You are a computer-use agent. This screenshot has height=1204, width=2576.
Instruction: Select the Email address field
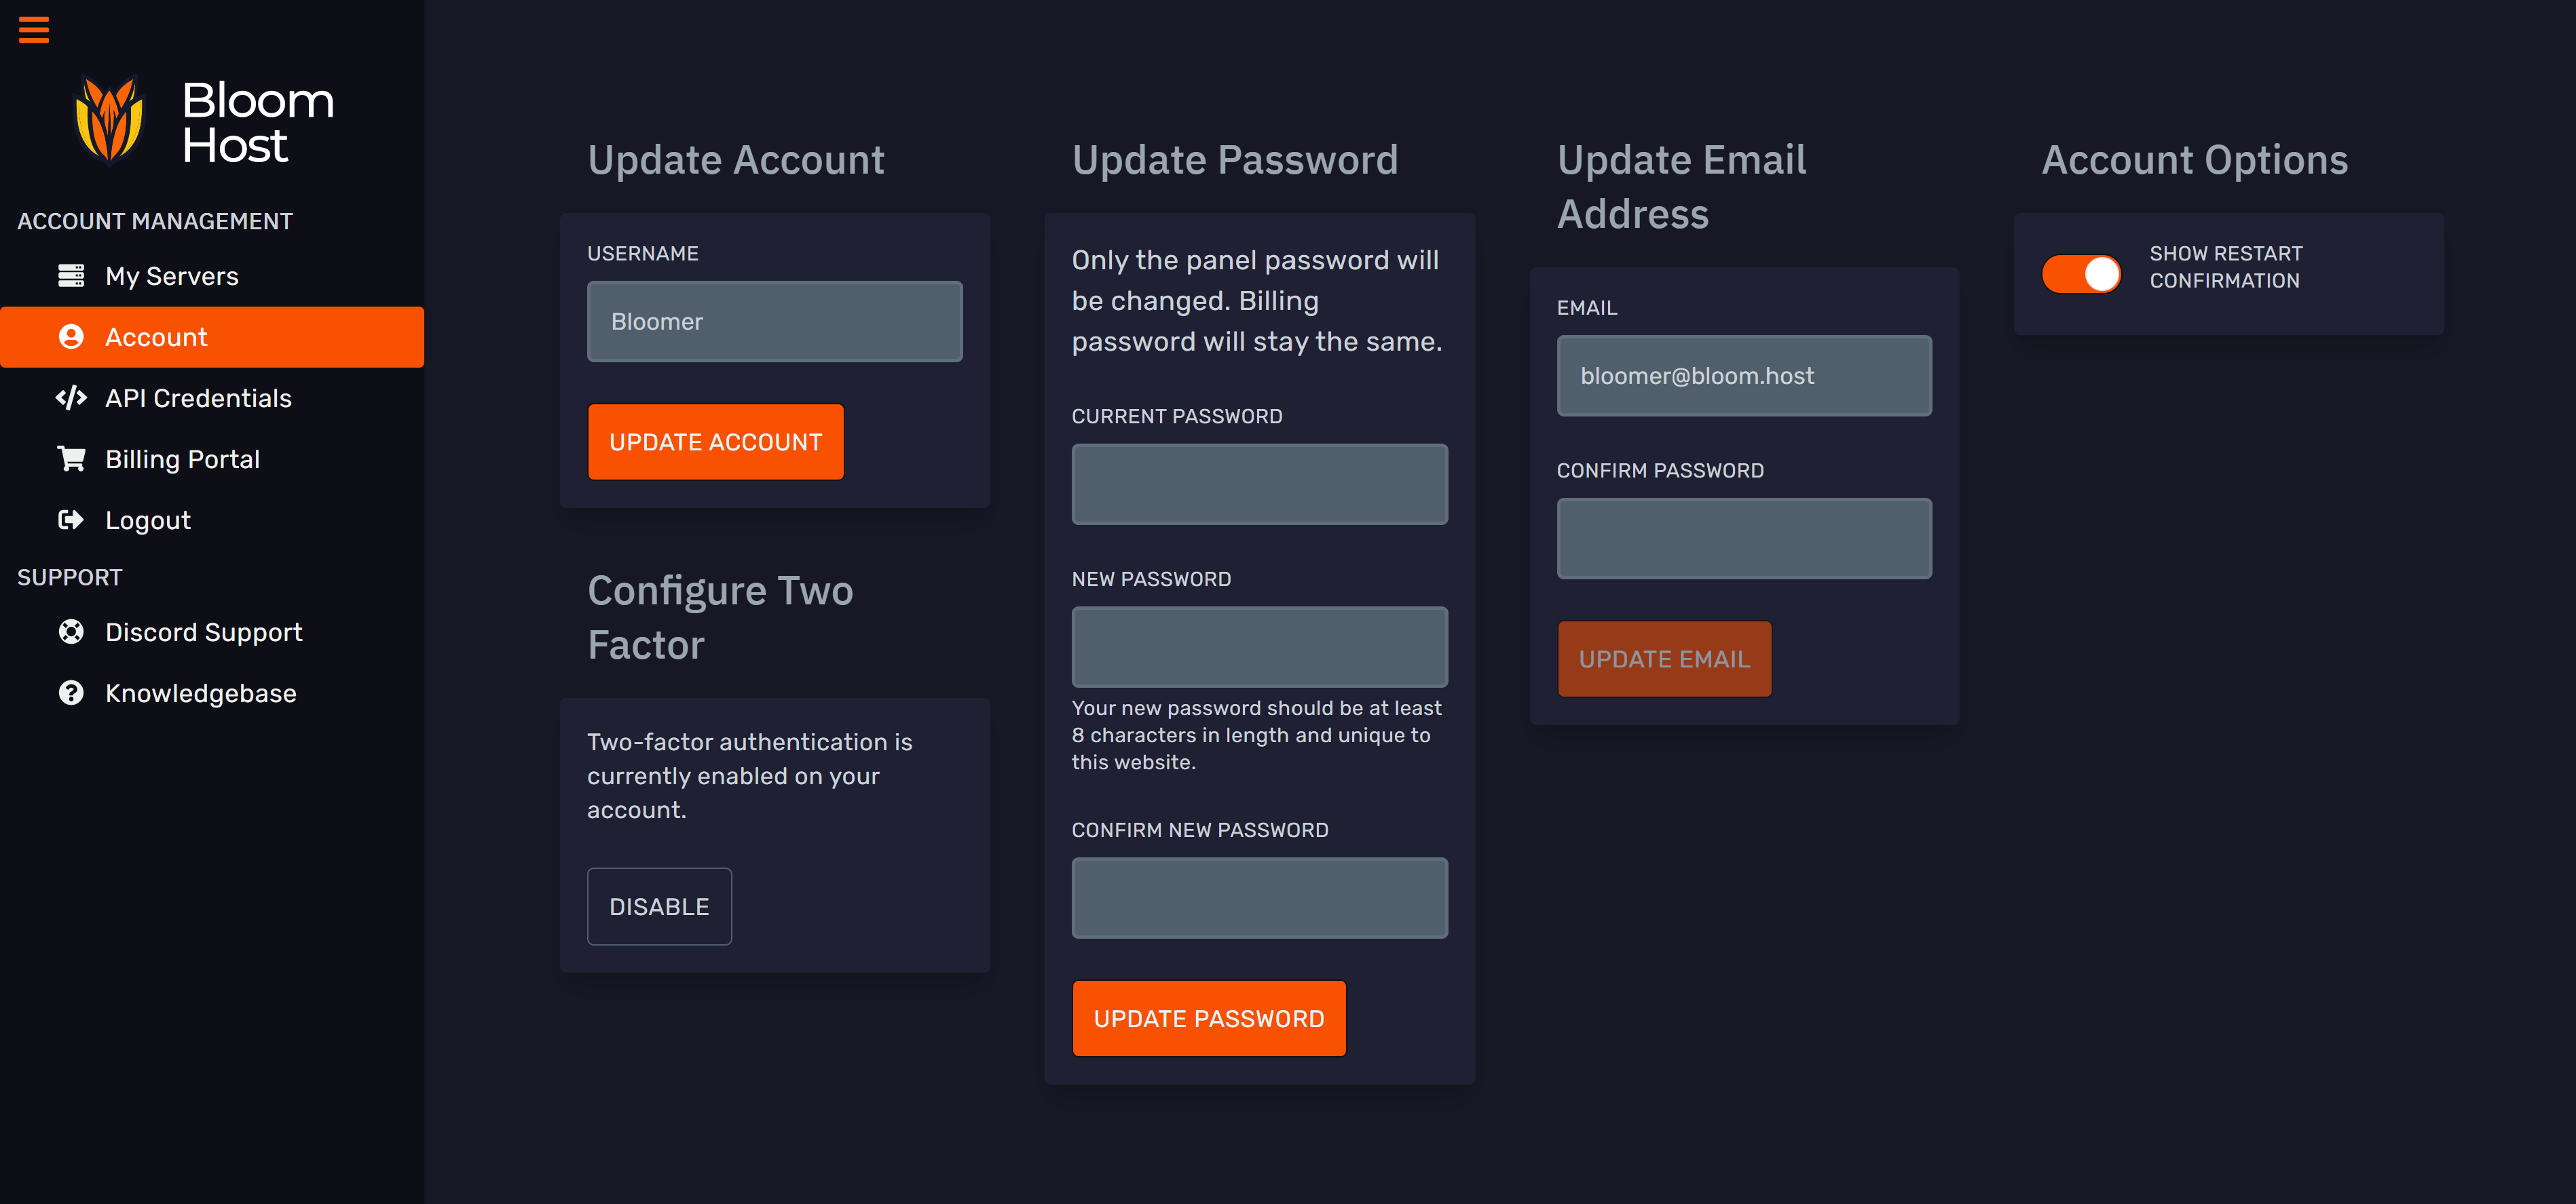(x=1743, y=376)
